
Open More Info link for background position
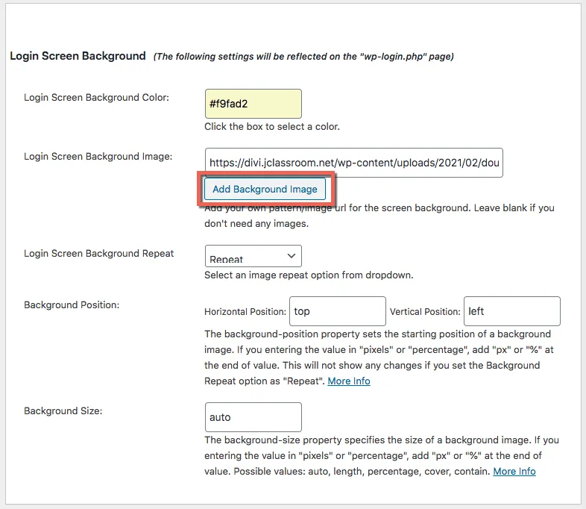pos(349,381)
